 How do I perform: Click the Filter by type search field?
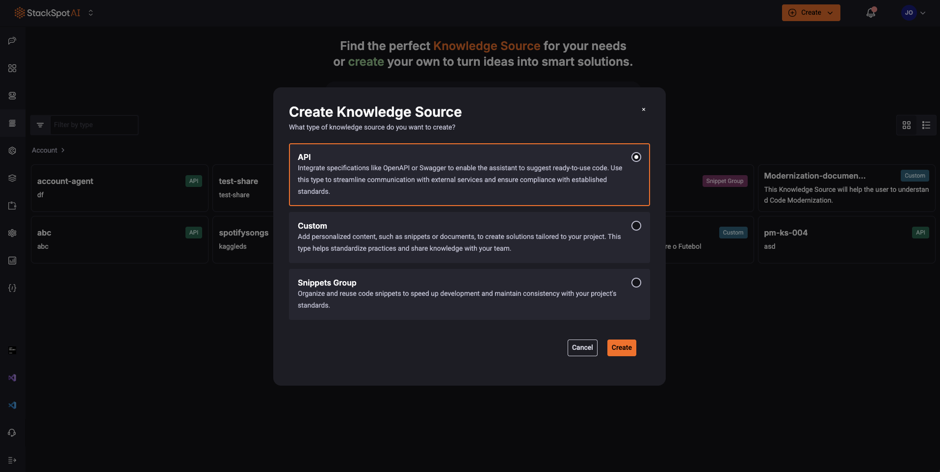pos(93,125)
